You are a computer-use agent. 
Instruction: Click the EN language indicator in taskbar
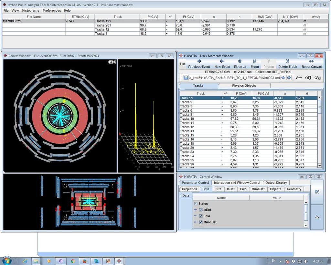click(x=273, y=260)
